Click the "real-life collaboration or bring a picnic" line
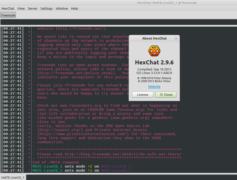237x180 pixels. (x=100, y=114)
